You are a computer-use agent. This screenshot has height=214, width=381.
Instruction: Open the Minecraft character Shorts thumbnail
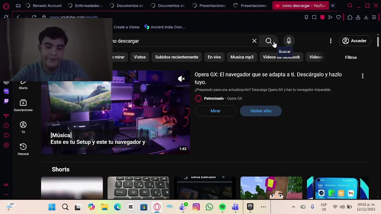pos(271,188)
